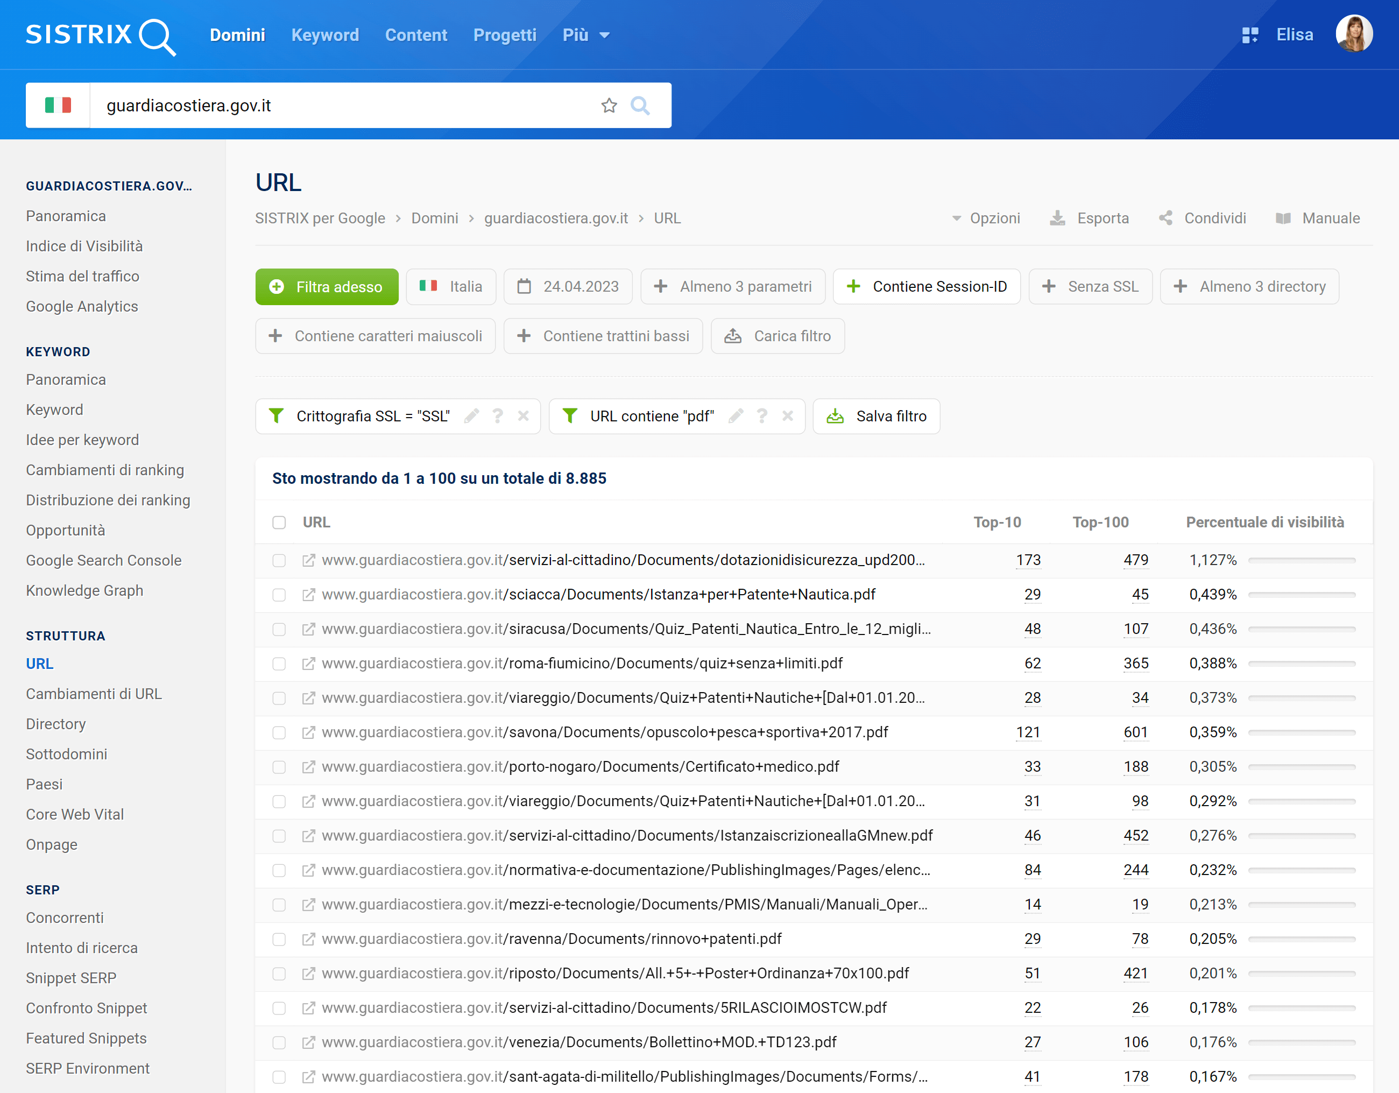Remove the URL contiene pdf filter
The width and height of the screenshot is (1399, 1093).
tap(787, 417)
